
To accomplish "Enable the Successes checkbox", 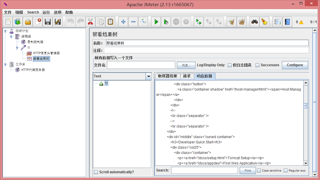I will point(258,65).
